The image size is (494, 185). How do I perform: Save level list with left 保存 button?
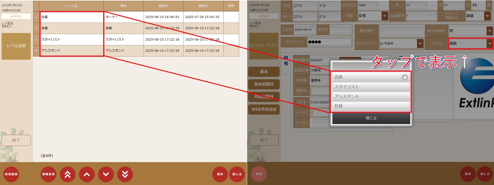point(220,174)
